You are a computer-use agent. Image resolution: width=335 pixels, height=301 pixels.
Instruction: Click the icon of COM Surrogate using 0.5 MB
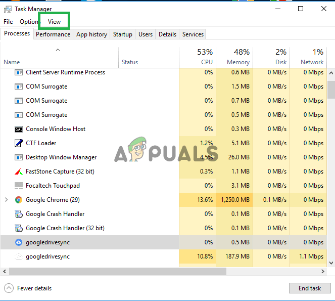[19, 115]
